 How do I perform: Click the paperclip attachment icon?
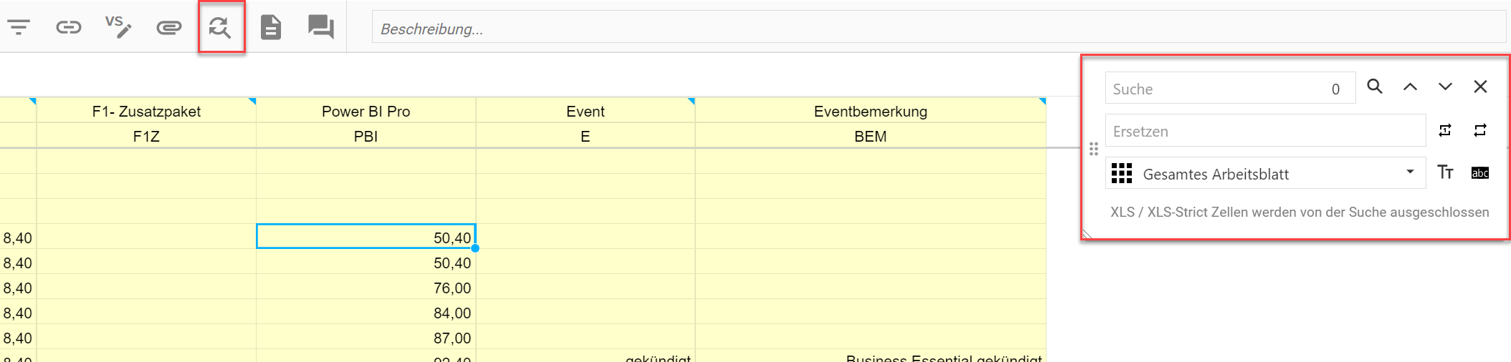pyautogui.click(x=169, y=28)
